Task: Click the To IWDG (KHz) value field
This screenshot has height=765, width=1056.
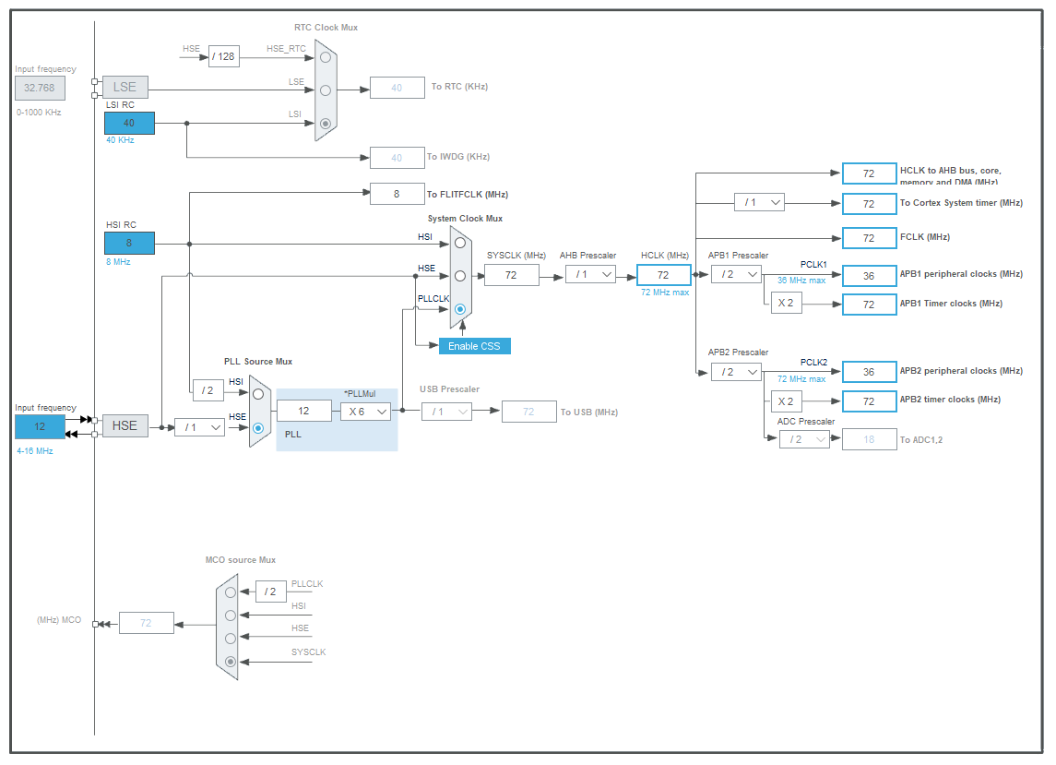Action: pyautogui.click(x=397, y=158)
